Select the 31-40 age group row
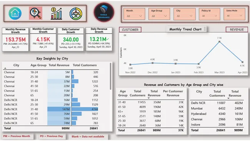The image size is (250, 141). click(151, 102)
